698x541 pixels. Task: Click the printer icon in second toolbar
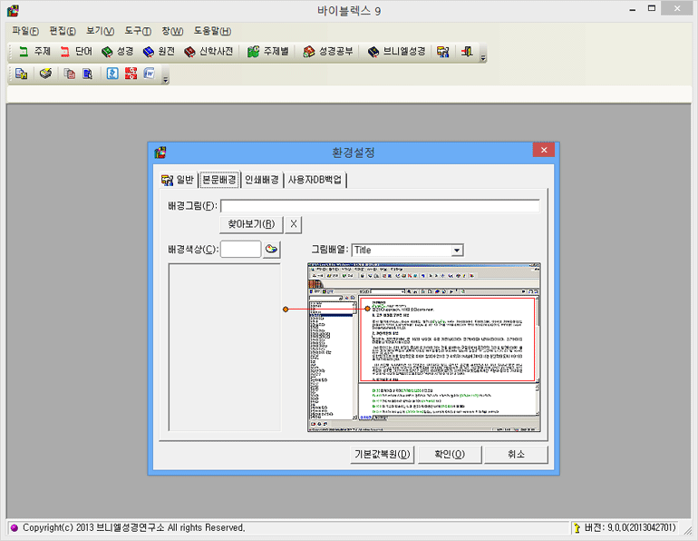45,74
